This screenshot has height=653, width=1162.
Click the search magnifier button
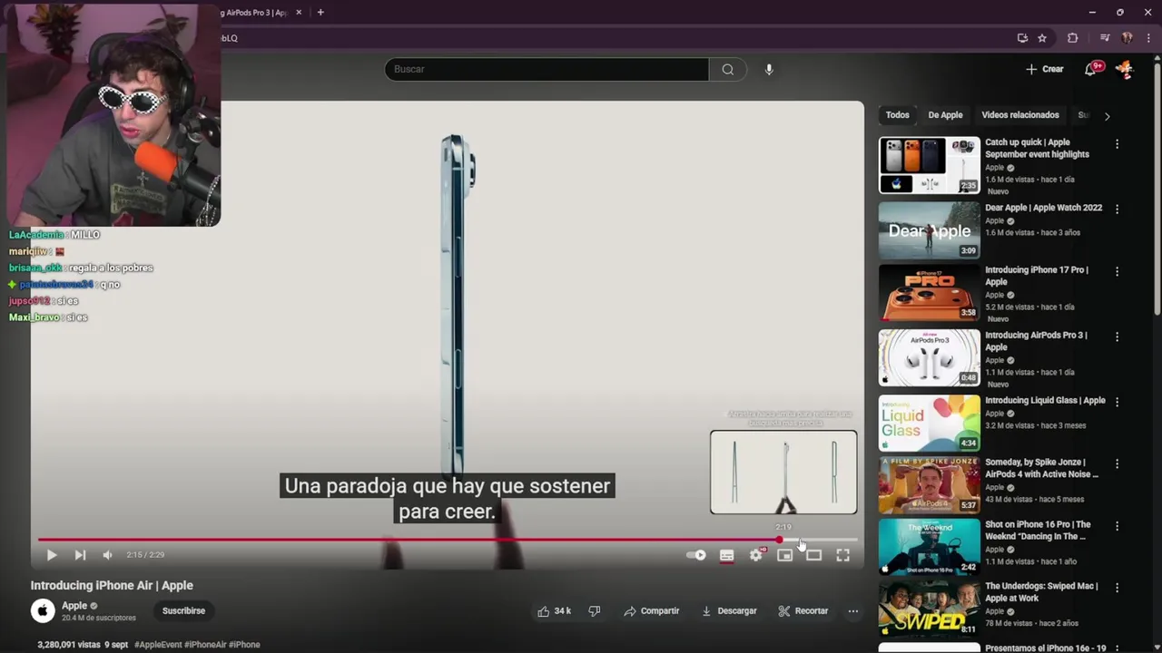pyautogui.click(x=727, y=69)
